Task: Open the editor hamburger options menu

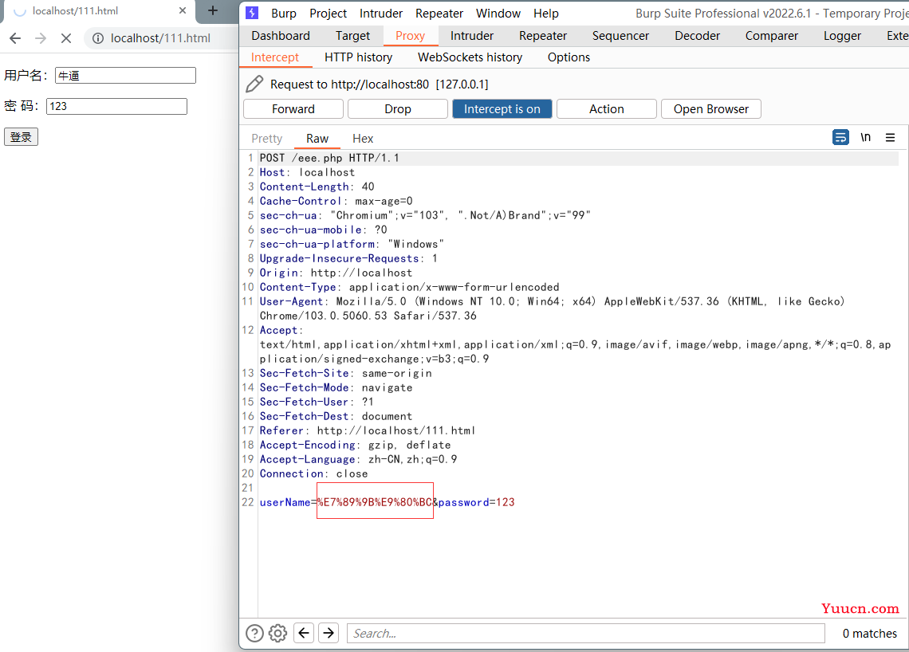Action: click(891, 137)
